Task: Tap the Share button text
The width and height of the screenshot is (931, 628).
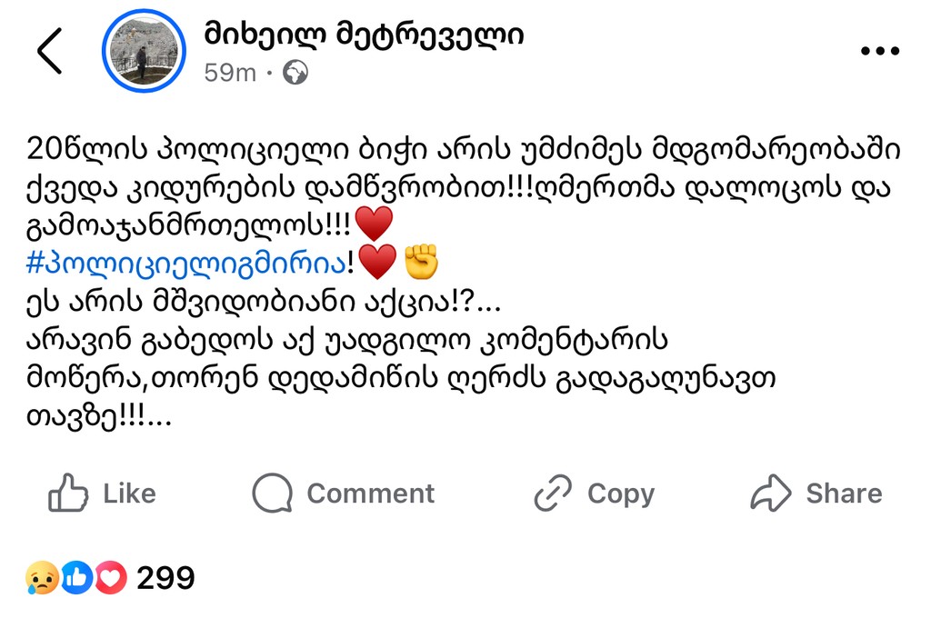Action: 844,493
